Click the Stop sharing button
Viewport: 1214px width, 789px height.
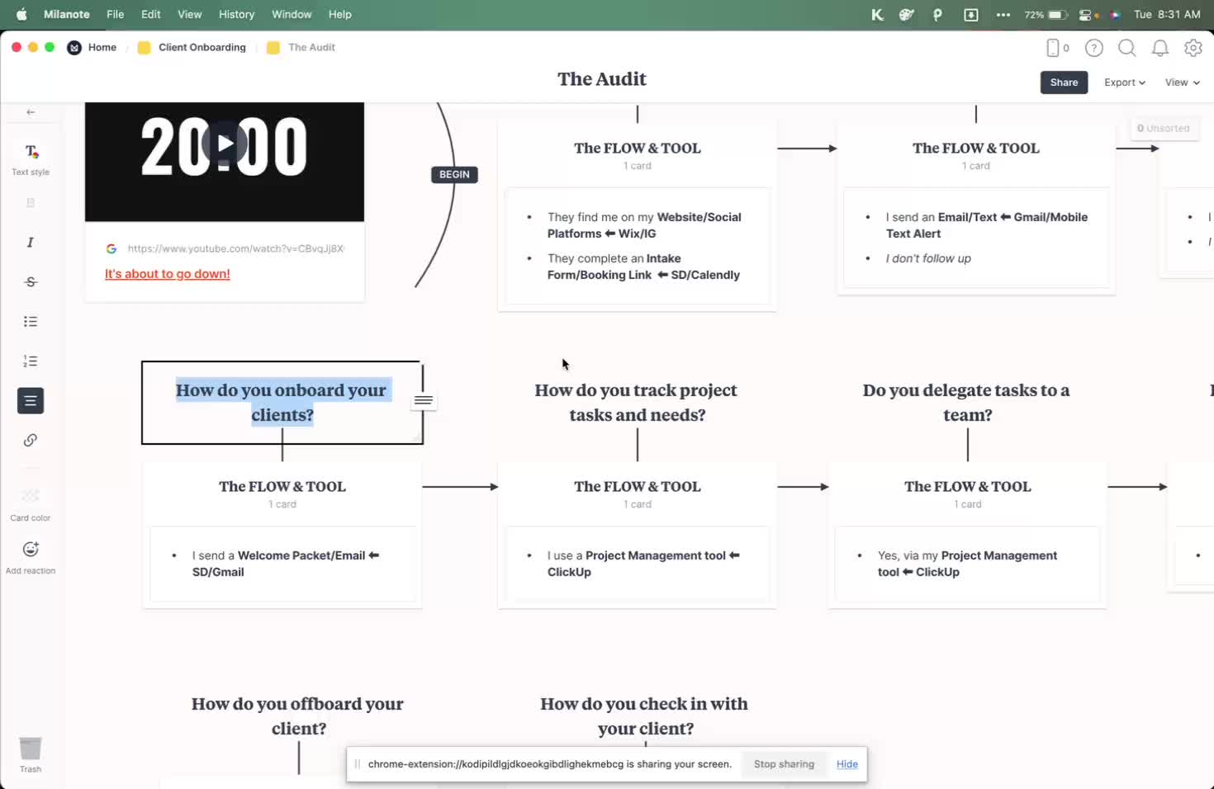[x=784, y=764]
